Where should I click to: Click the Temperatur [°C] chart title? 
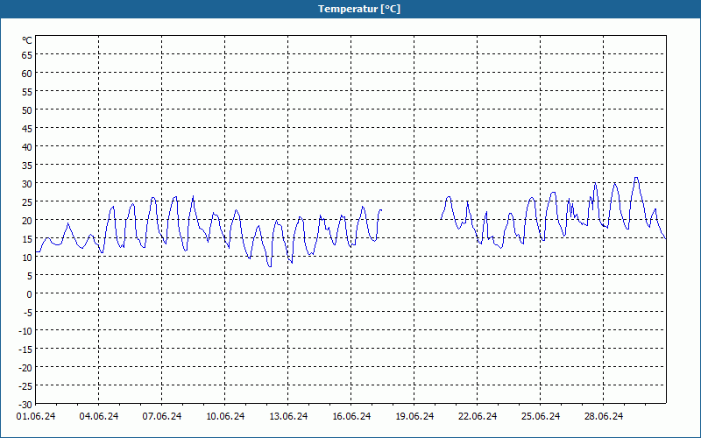click(359, 9)
